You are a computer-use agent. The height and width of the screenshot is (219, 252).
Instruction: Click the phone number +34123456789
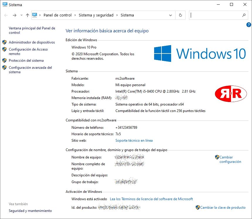126,128
